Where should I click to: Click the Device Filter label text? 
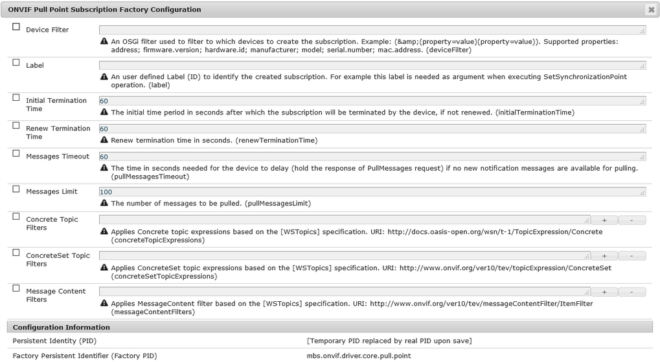47,30
